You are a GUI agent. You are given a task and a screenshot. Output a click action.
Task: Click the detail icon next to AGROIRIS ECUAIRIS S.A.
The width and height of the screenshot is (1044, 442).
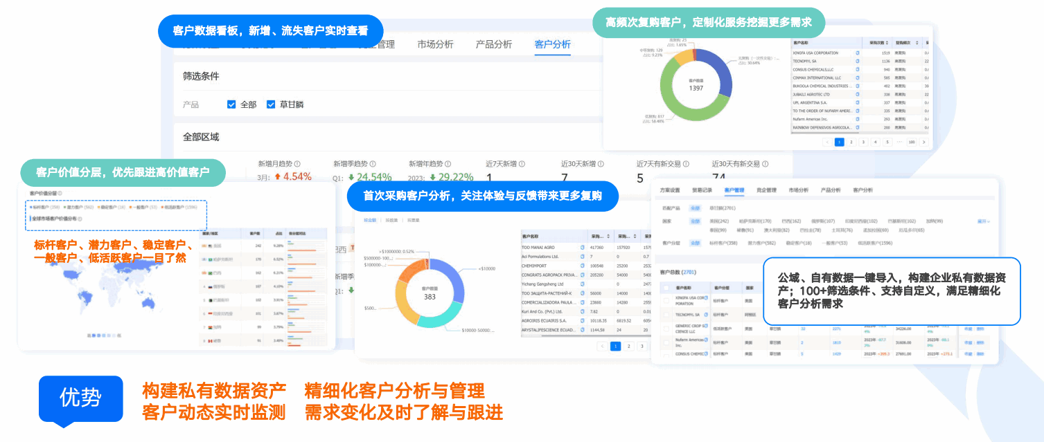(583, 320)
